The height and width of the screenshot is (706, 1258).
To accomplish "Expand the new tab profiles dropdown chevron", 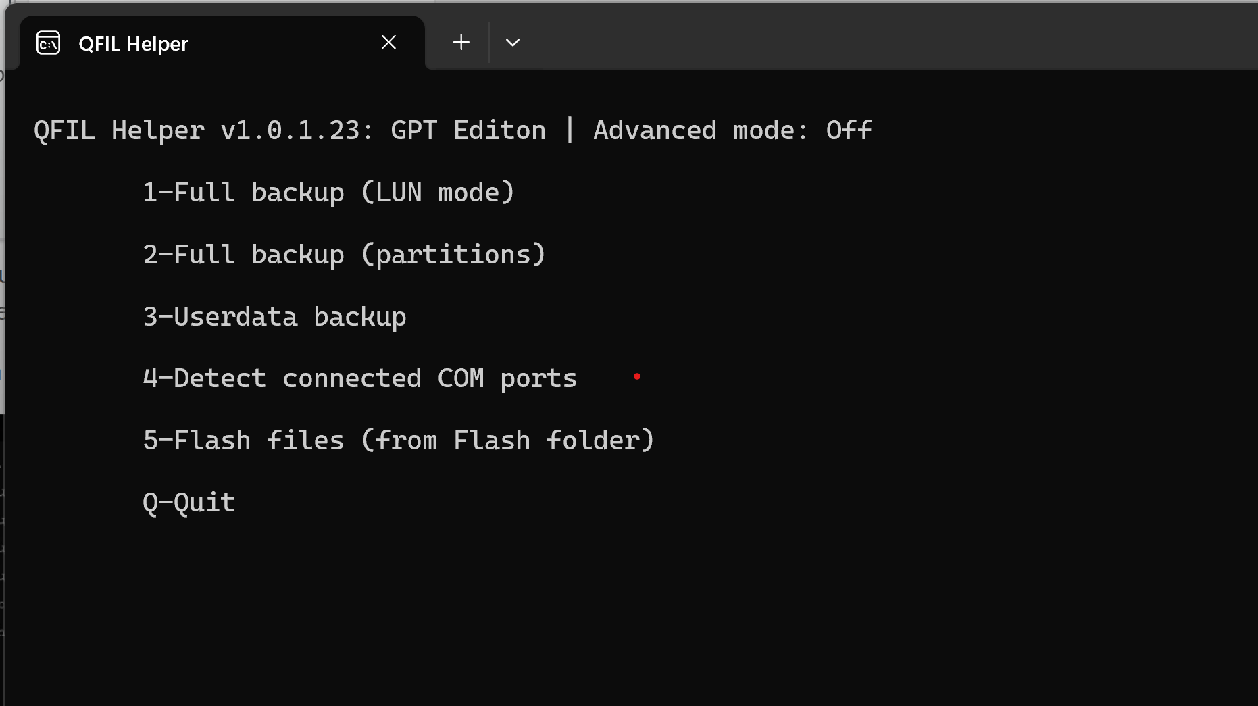I will click(513, 43).
